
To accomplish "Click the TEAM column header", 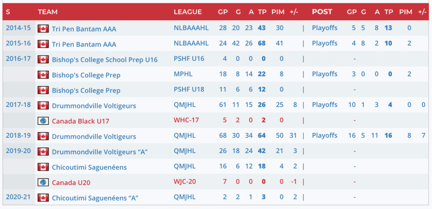I will 48,12.
